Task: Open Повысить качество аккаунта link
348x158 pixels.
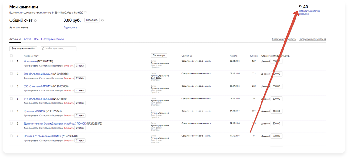Action: click(x=309, y=12)
